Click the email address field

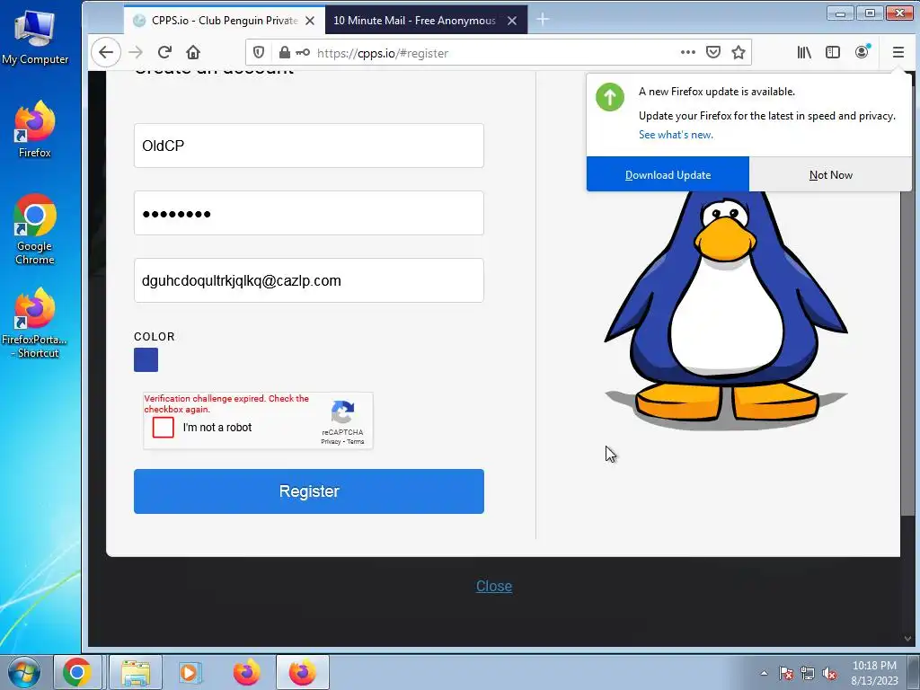click(x=309, y=280)
